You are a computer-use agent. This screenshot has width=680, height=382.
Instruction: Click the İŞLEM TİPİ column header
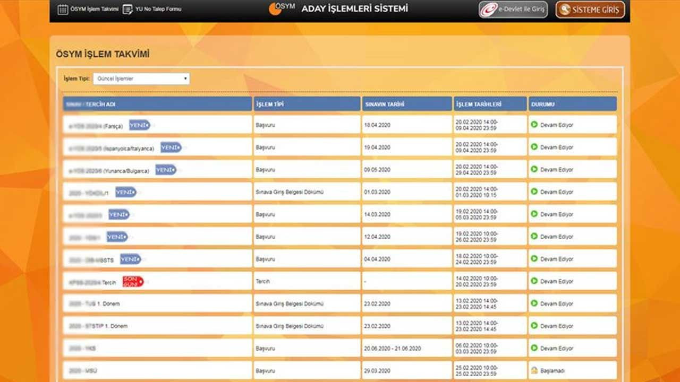tap(307, 104)
